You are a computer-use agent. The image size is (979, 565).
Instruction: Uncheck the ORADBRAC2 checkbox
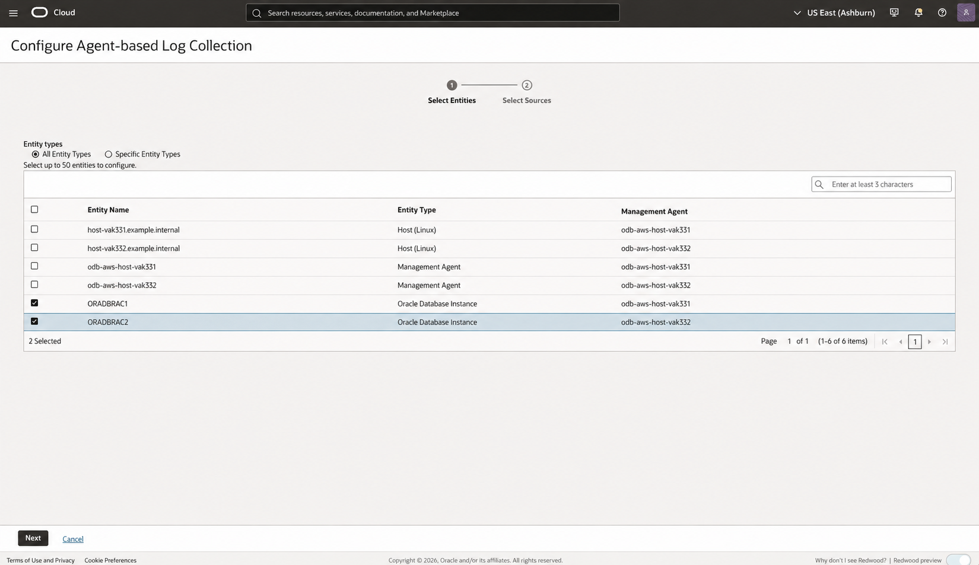pos(34,321)
